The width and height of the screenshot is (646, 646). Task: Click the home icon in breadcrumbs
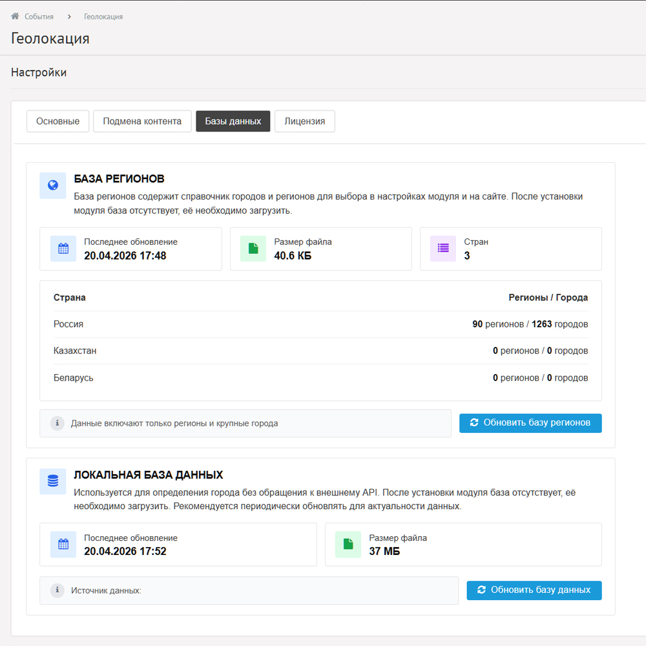[x=16, y=16]
